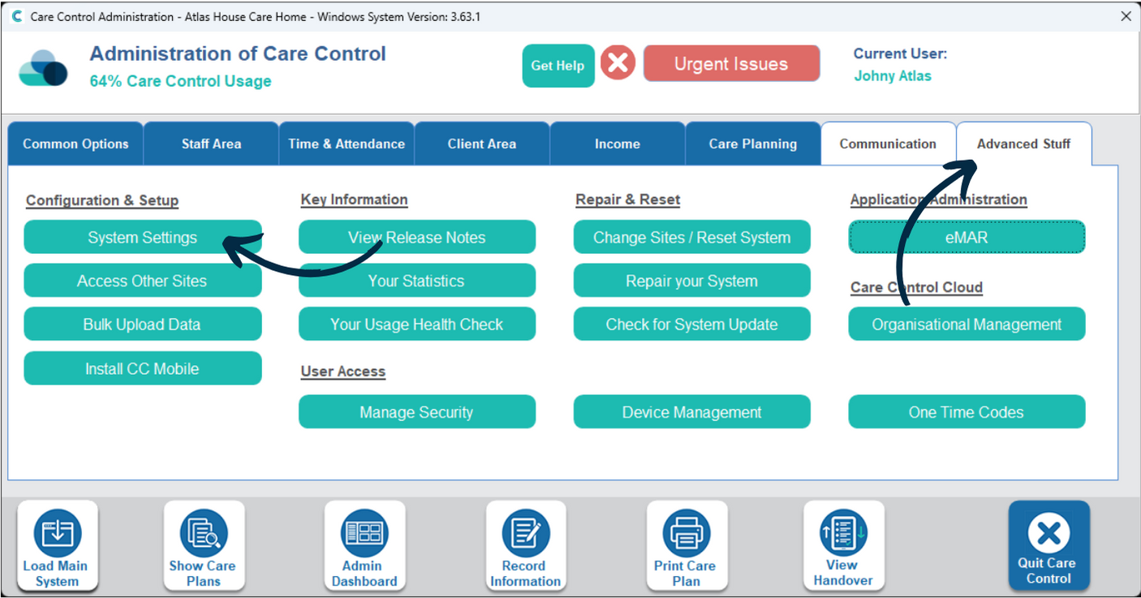Open Show Care Plans icon
Image resolution: width=1141 pixels, height=598 pixels.
click(x=203, y=545)
